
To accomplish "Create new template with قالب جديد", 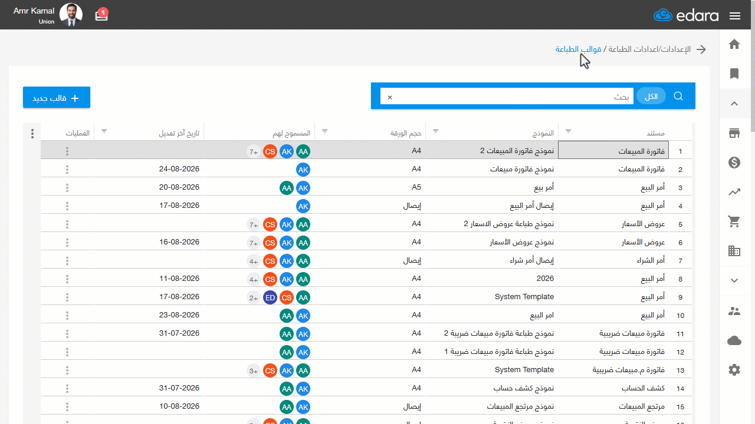I will (57, 98).
